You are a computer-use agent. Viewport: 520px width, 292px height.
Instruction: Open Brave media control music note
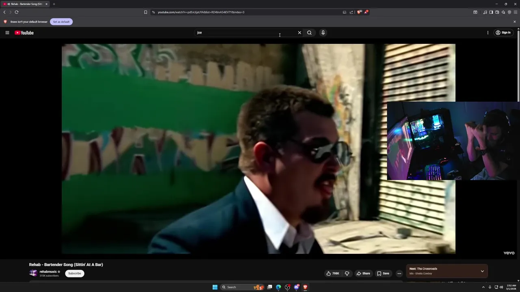click(x=485, y=12)
